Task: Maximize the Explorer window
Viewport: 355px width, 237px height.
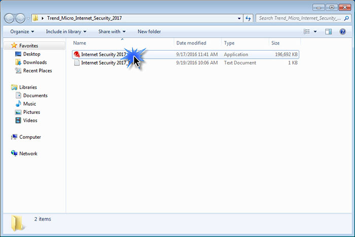Action: [332, 8]
